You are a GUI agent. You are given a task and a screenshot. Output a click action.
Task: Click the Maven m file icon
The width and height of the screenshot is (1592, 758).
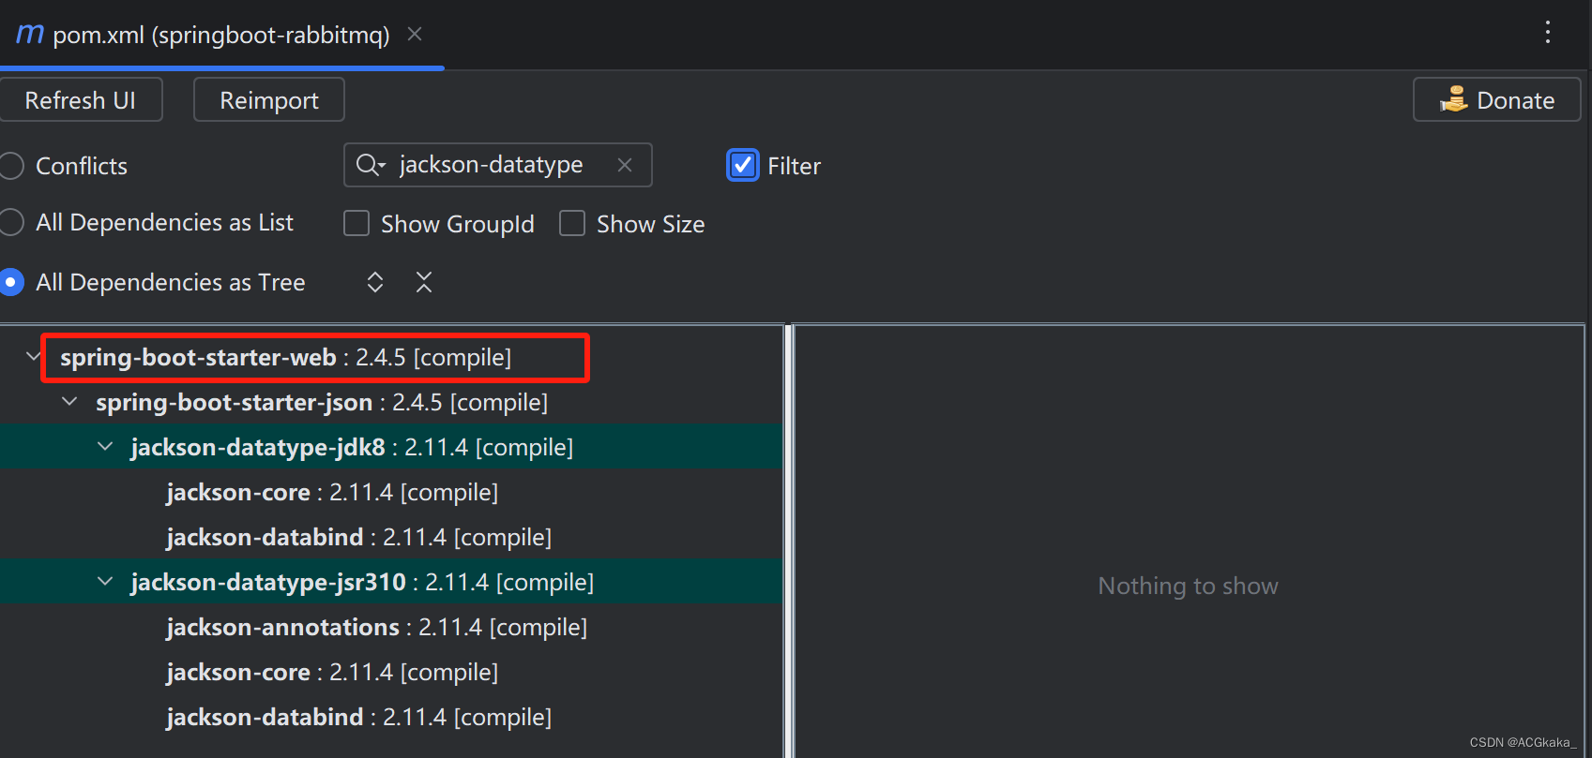point(30,35)
